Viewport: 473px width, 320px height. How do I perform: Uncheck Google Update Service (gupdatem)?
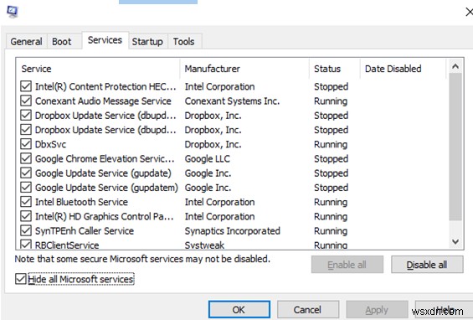pos(26,187)
